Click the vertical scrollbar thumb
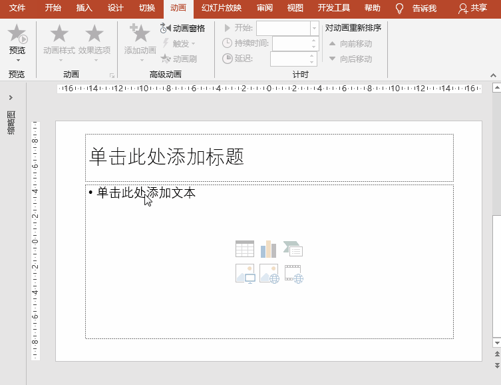The image size is (501, 385). (x=497, y=276)
